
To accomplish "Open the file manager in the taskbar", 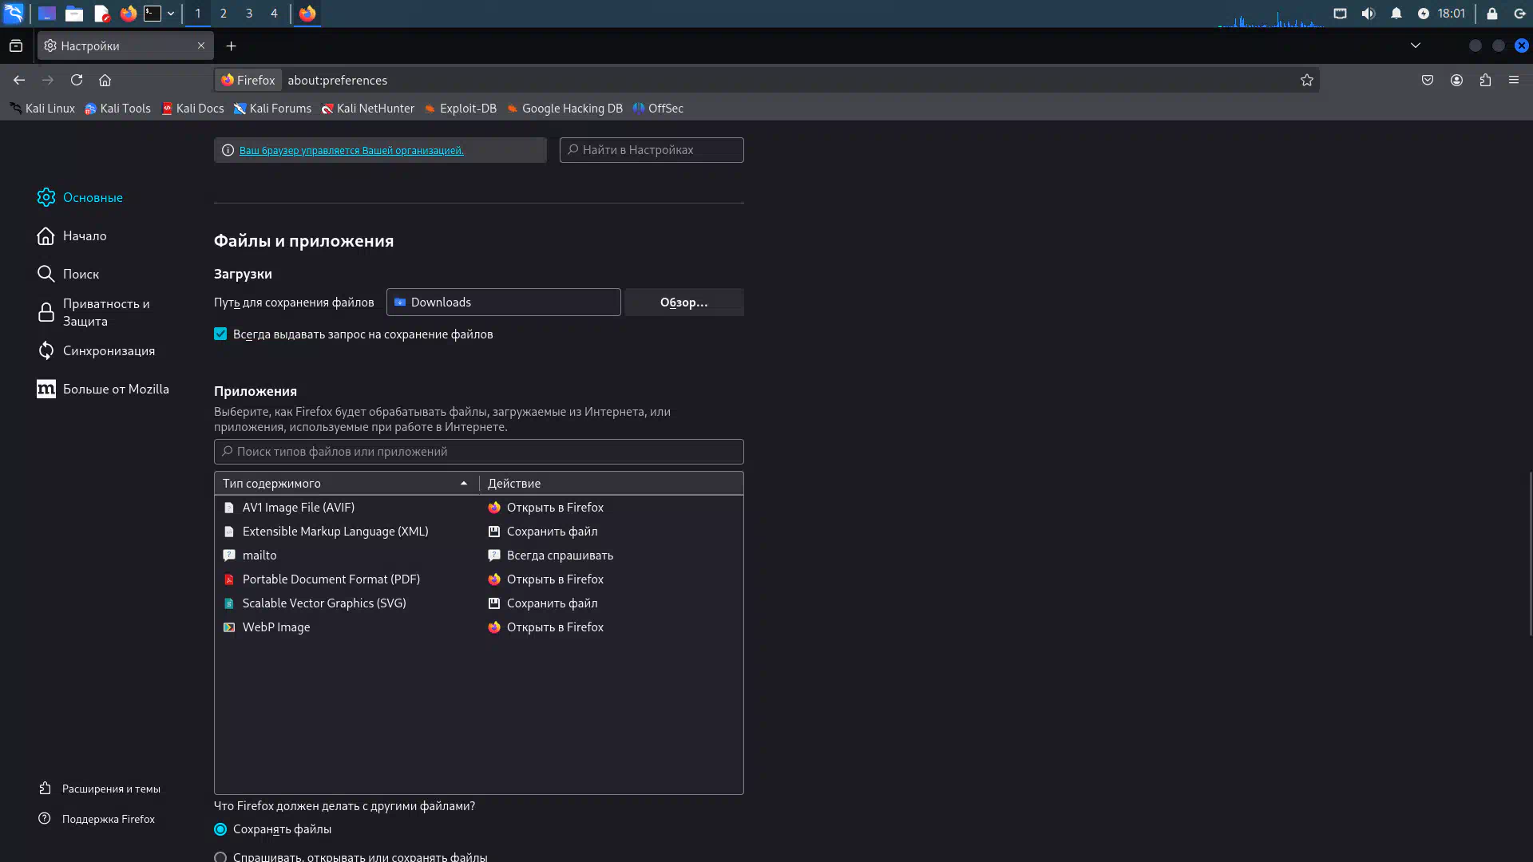I will coord(74,14).
